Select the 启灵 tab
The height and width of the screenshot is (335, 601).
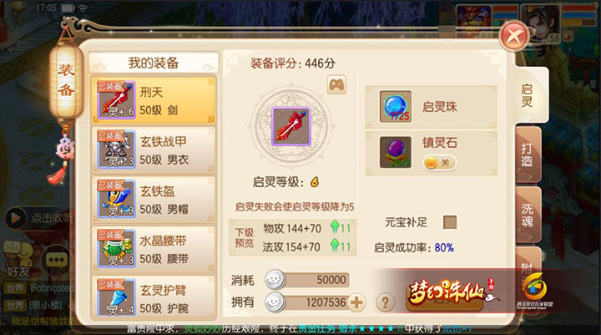529,95
